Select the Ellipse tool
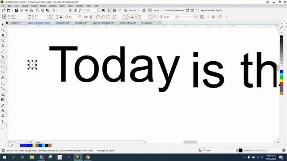 coord(3,67)
